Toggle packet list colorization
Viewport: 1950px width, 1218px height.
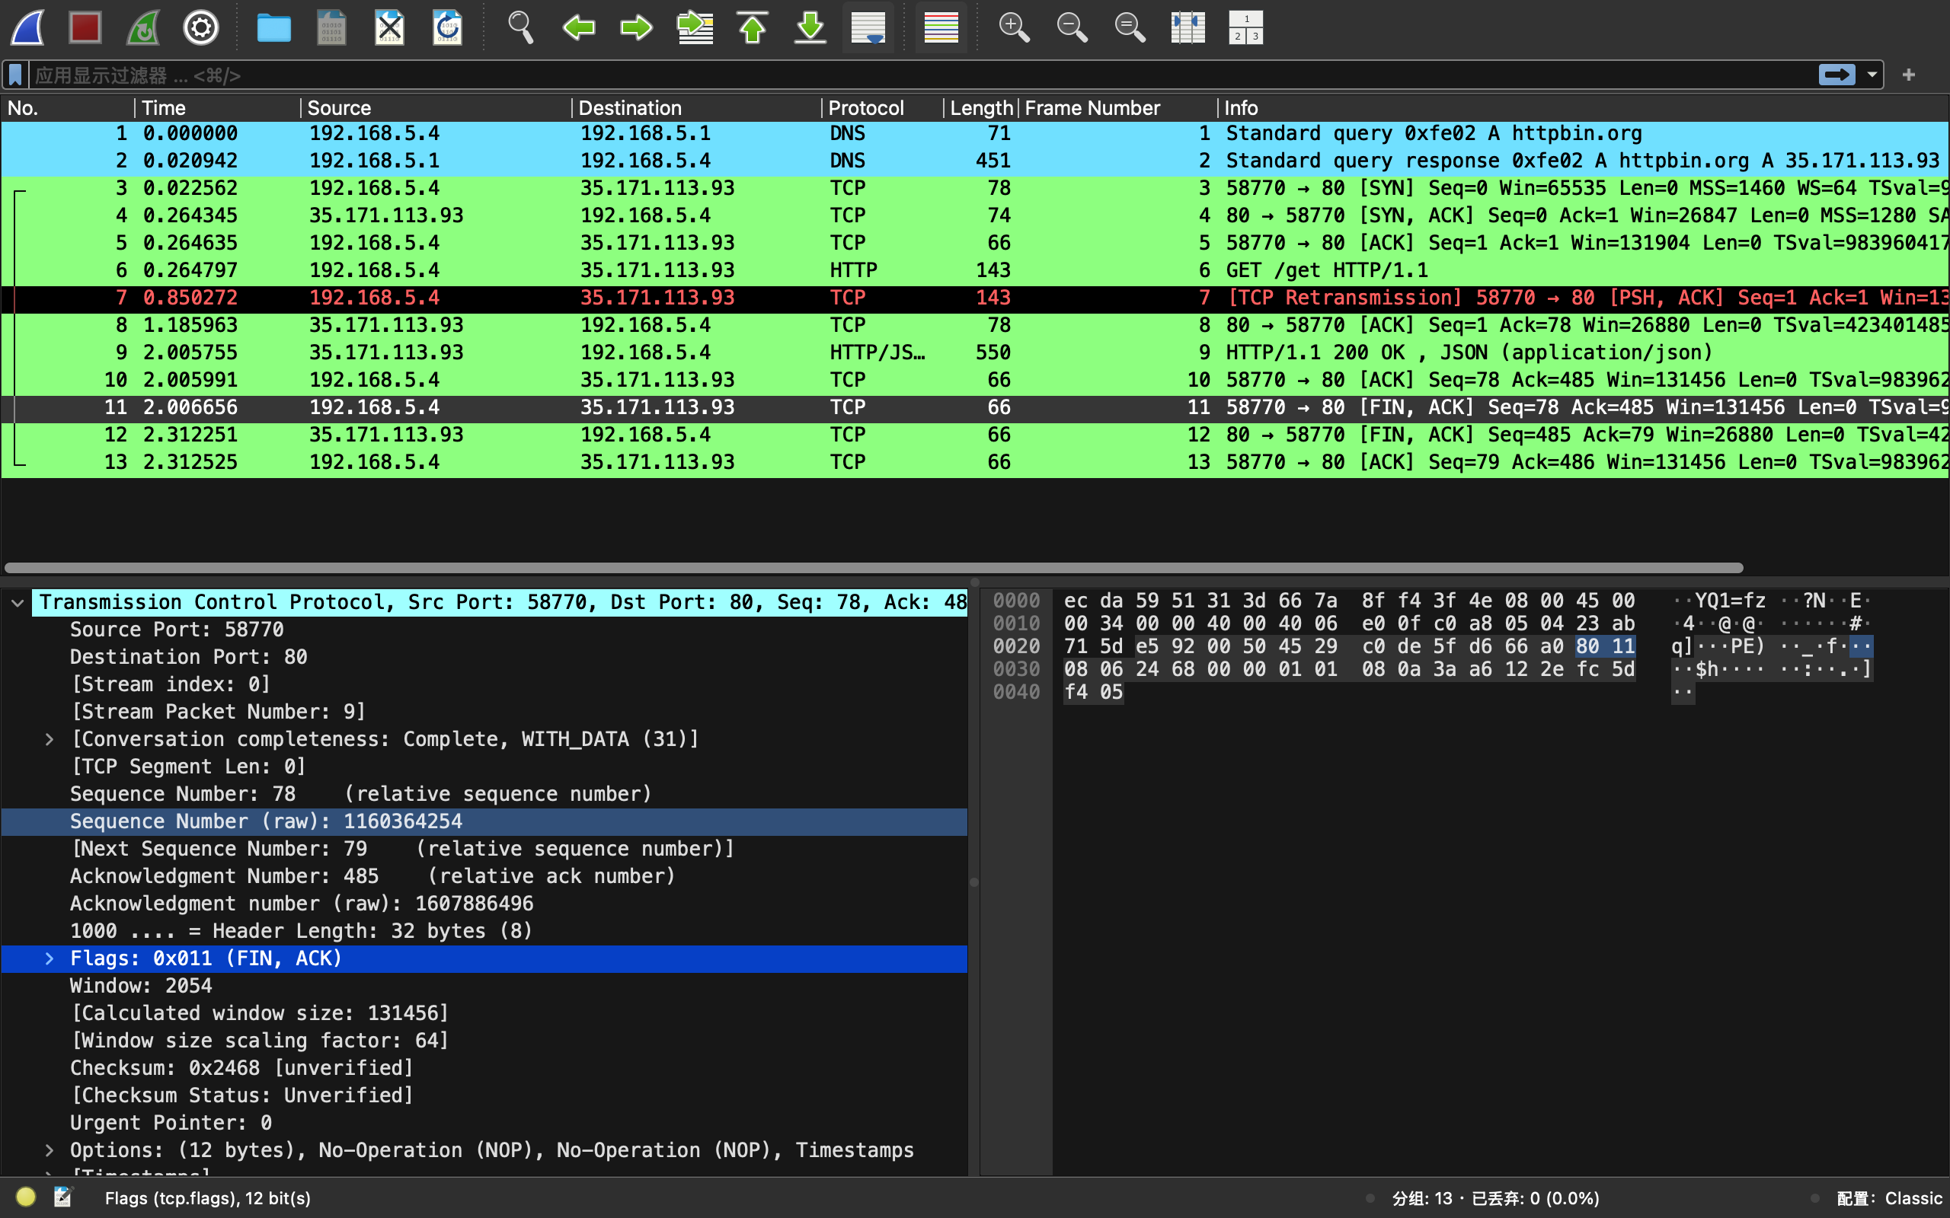pyautogui.click(x=941, y=27)
